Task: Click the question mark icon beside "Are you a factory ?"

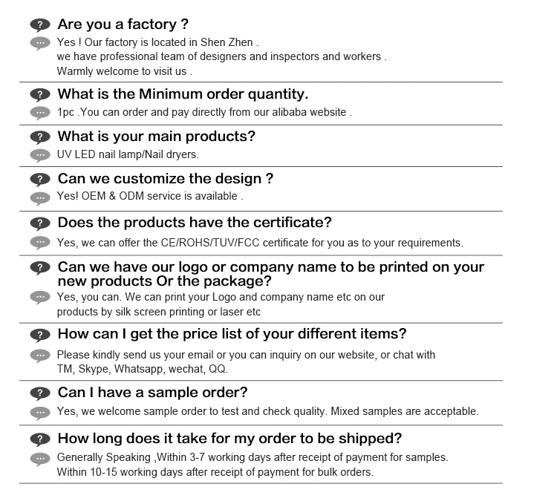Action: coord(40,25)
